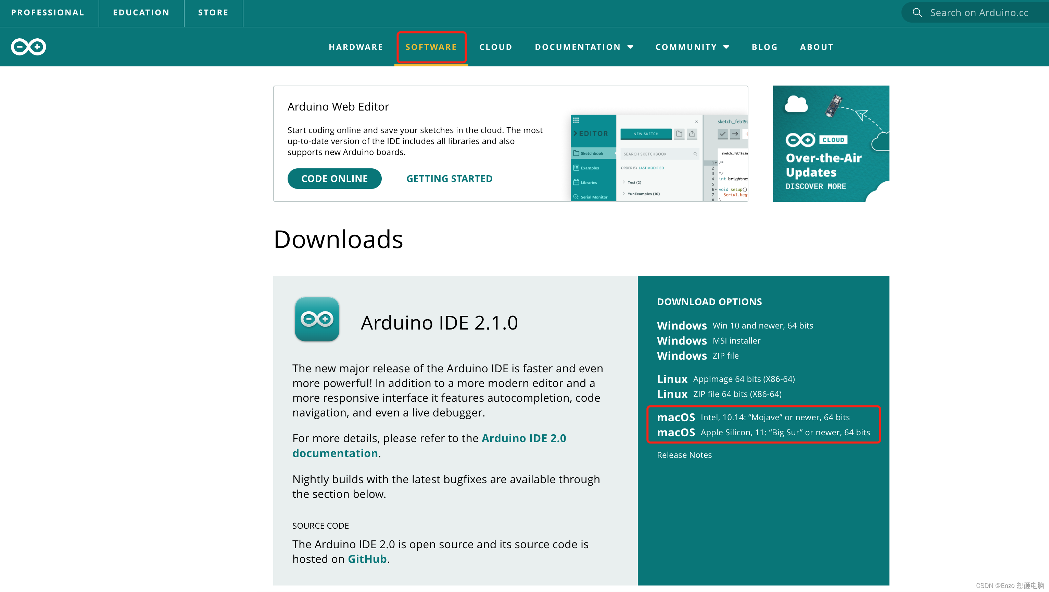Click the Arduino IDE 2.1.0 app icon
Image resolution: width=1049 pixels, height=592 pixels.
(x=317, y=319)
